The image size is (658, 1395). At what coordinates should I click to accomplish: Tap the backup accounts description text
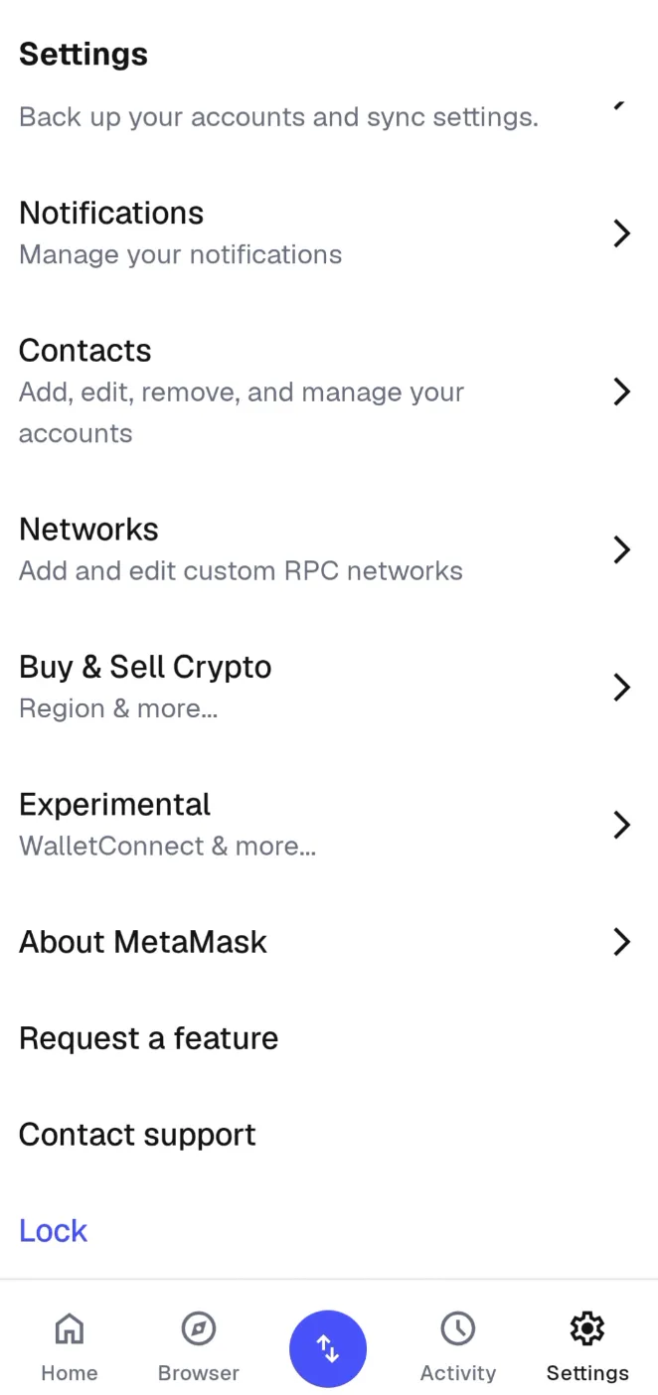tap(278, 116)
